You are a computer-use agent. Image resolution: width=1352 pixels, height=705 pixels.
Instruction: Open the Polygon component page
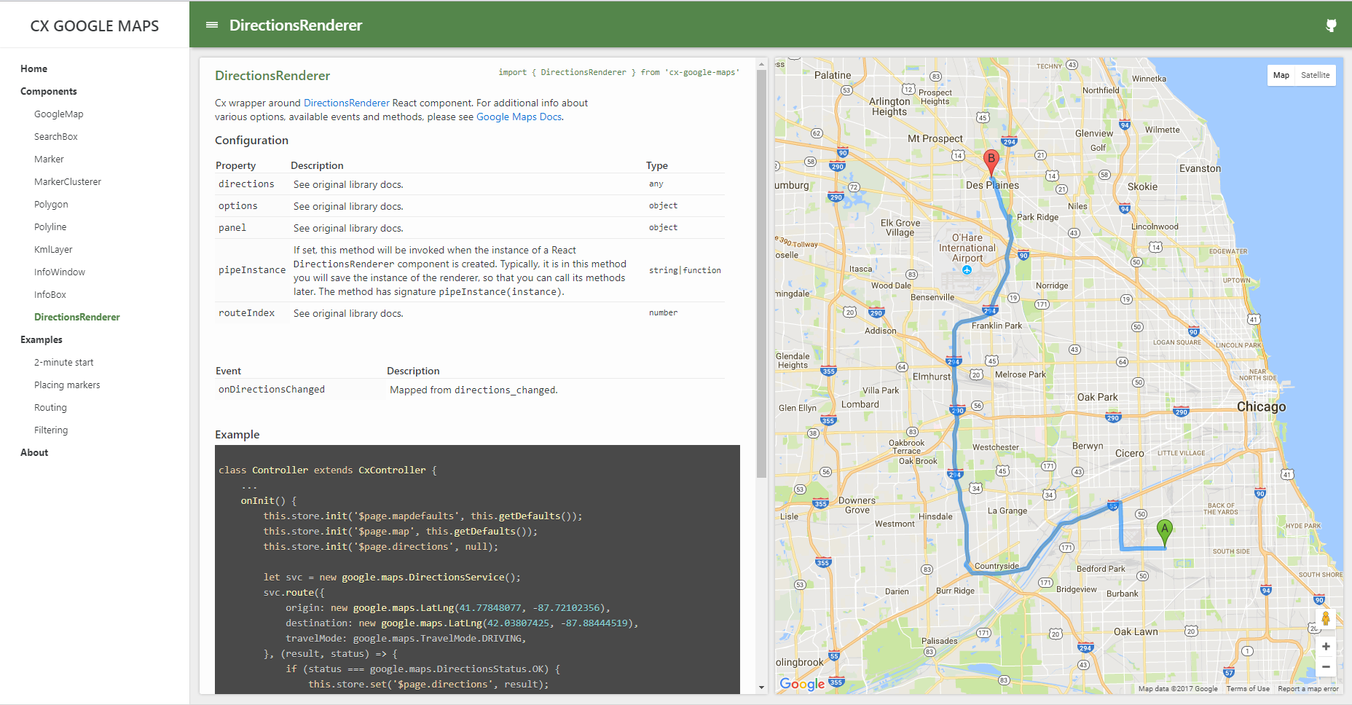[x=51, y=204]
